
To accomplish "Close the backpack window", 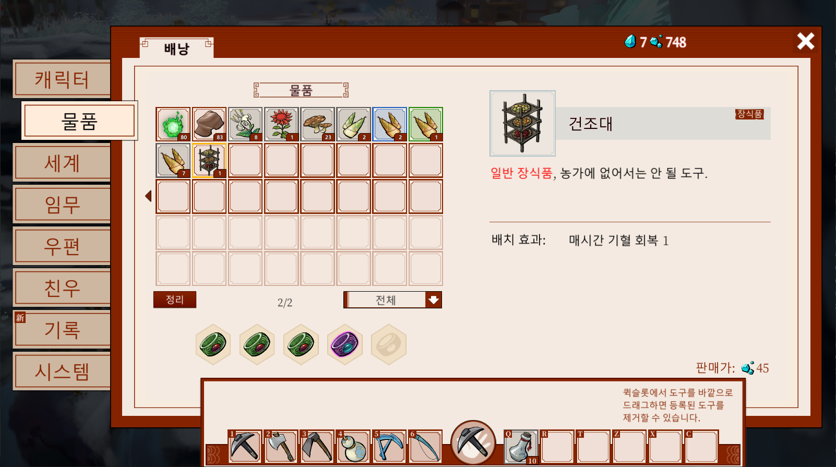I will coord(805,41).
